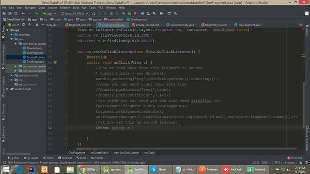The image size is (310, 174).
Task: Open the File menu
Action: (4, 8)
